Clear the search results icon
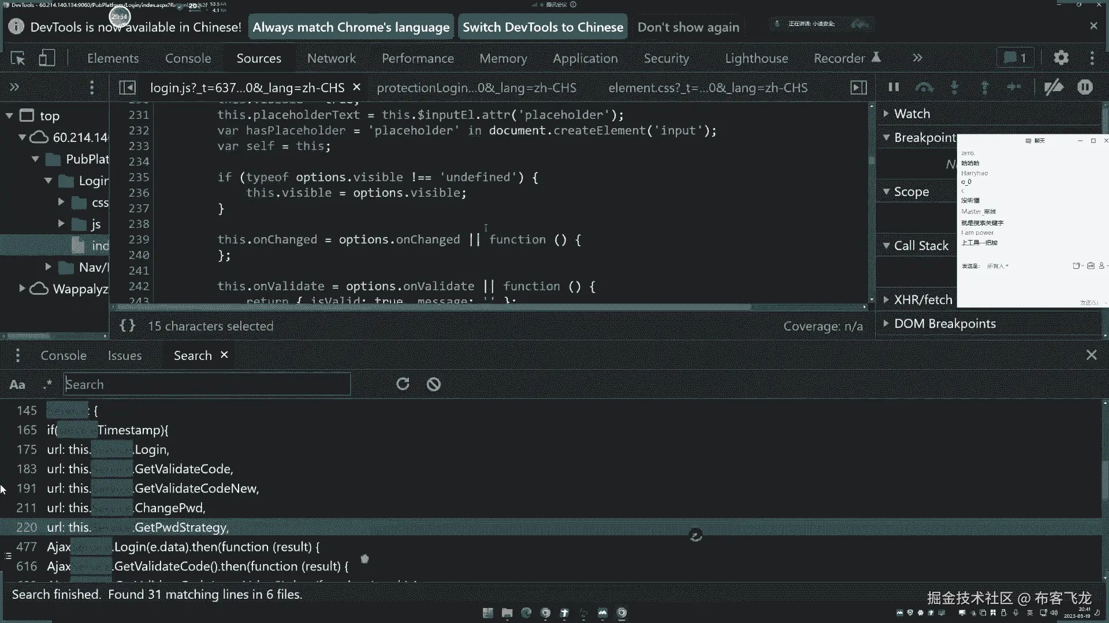 click(433, 384)
